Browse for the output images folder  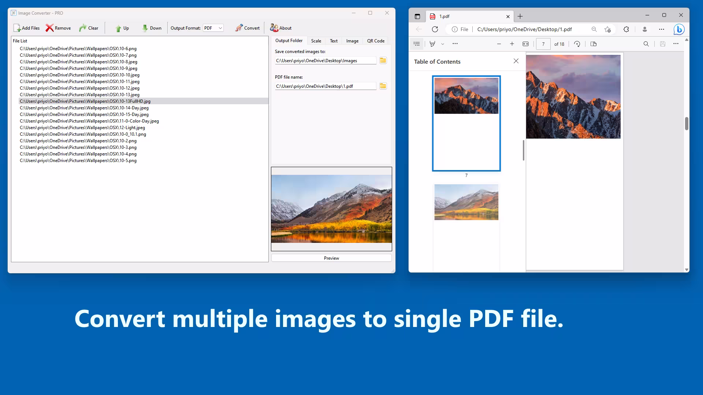click(383, 60)
